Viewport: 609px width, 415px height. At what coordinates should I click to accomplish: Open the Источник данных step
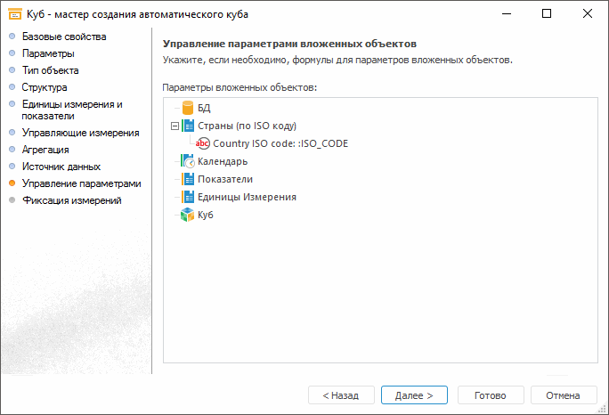click(61, 167)
